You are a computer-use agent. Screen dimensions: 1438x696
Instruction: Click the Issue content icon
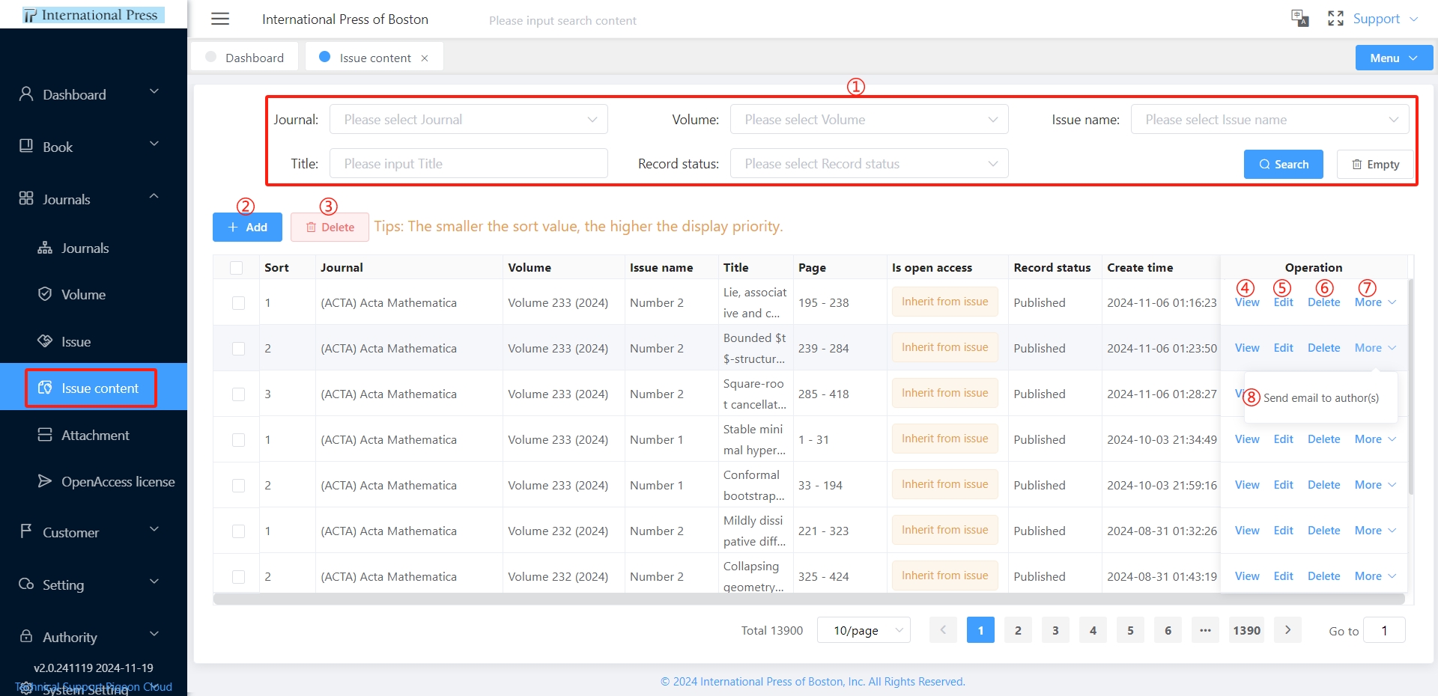[x=45, y=388]
